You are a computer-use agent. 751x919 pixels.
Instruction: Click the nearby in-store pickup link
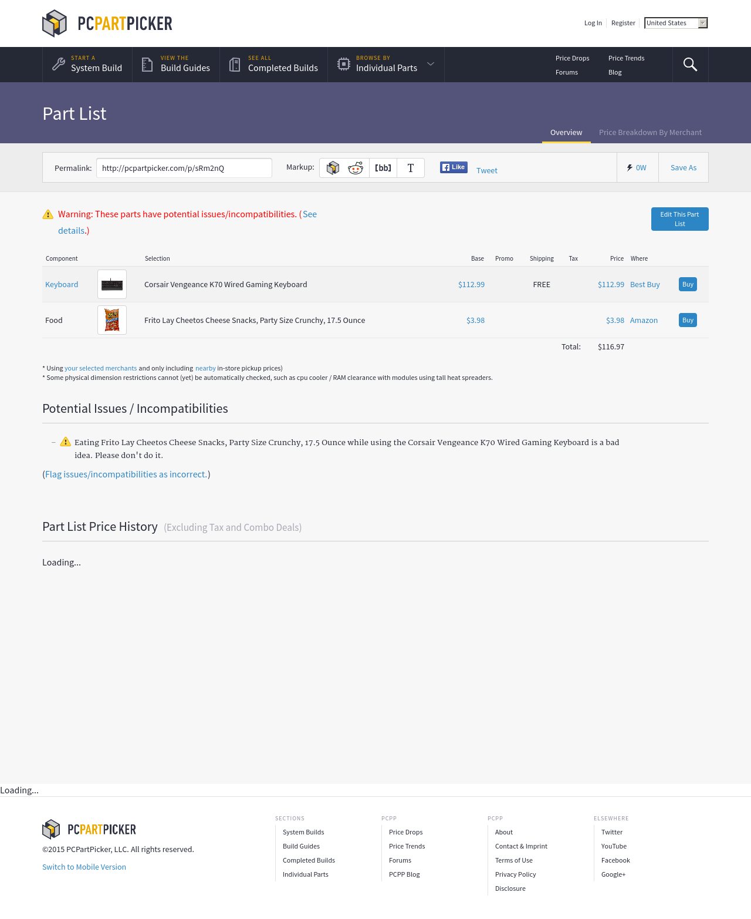point(205,368)
